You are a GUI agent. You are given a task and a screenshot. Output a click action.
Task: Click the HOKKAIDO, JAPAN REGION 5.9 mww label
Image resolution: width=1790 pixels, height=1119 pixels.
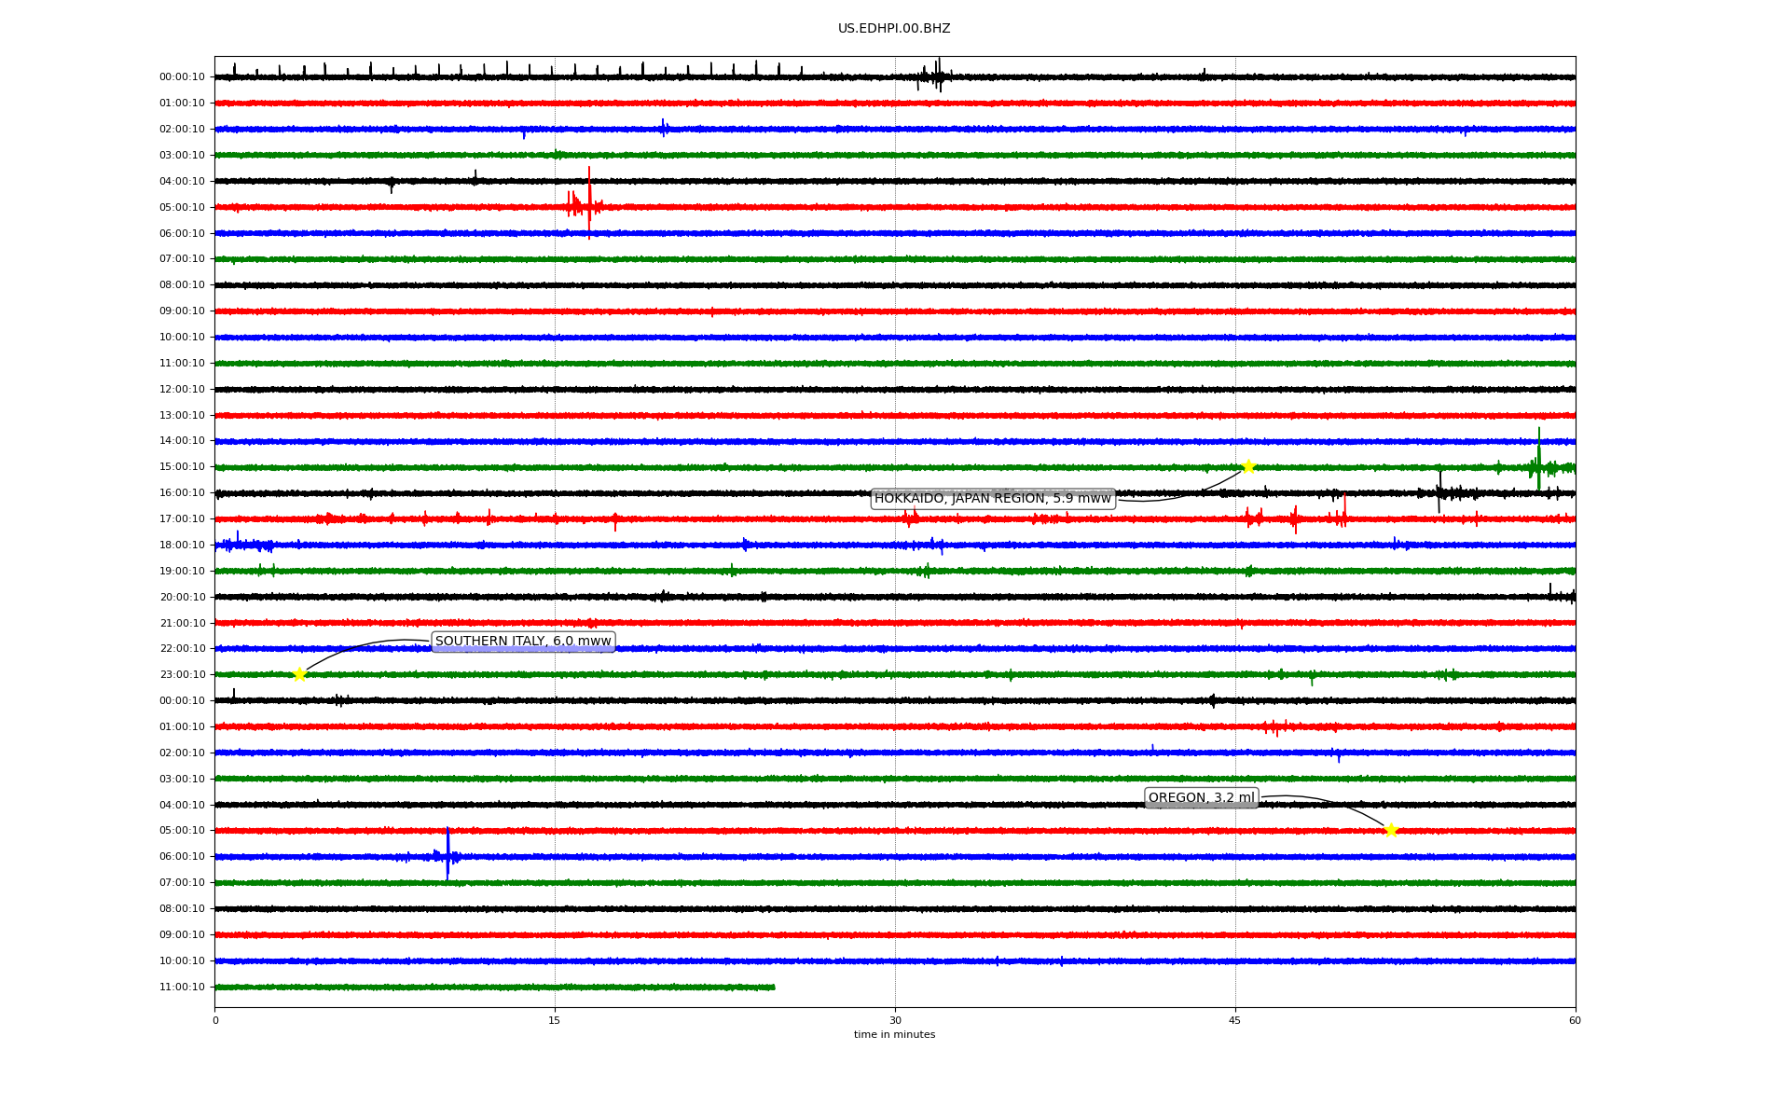click(x=992, y=499)
